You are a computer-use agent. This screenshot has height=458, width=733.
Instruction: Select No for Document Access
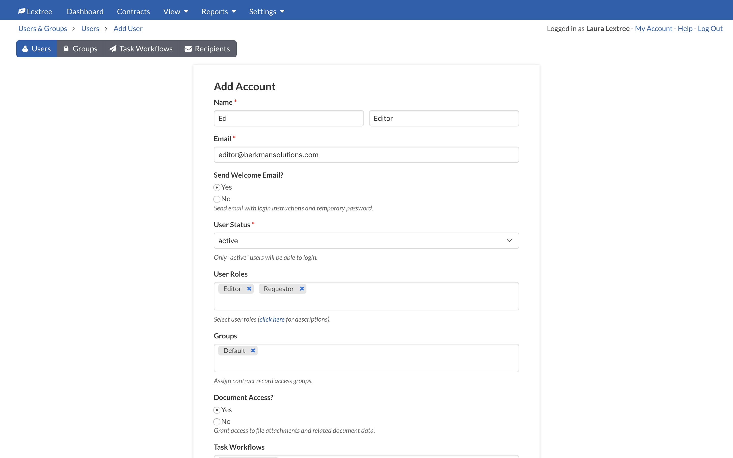[217, 422]
